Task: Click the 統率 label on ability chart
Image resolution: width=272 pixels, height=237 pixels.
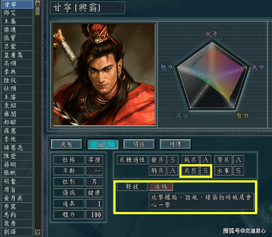Action: point(212,34)
